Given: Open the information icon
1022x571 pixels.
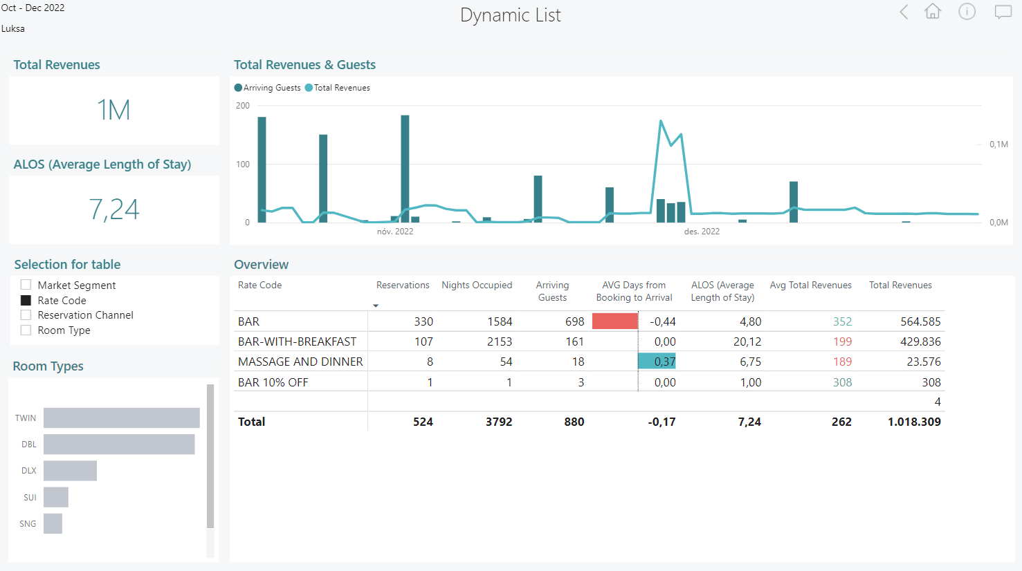Looking at the screenshot, I should (x=967, y=12).
